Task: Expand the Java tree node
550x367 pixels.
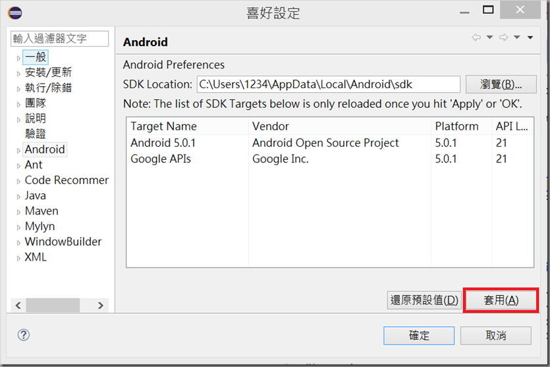Action: 18,196
